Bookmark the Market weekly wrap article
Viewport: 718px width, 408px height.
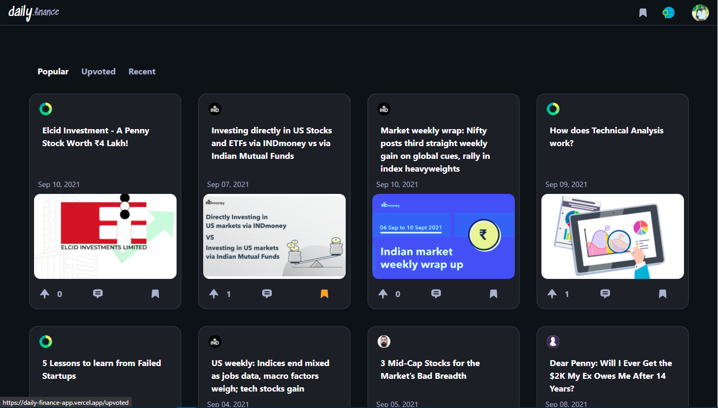point(494,293)
